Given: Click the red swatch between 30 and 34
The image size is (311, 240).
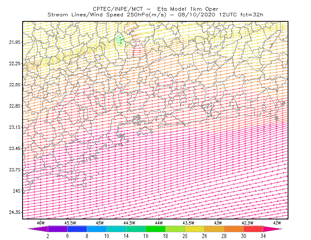Looking at the screenshot, I should tap(253, 229).
